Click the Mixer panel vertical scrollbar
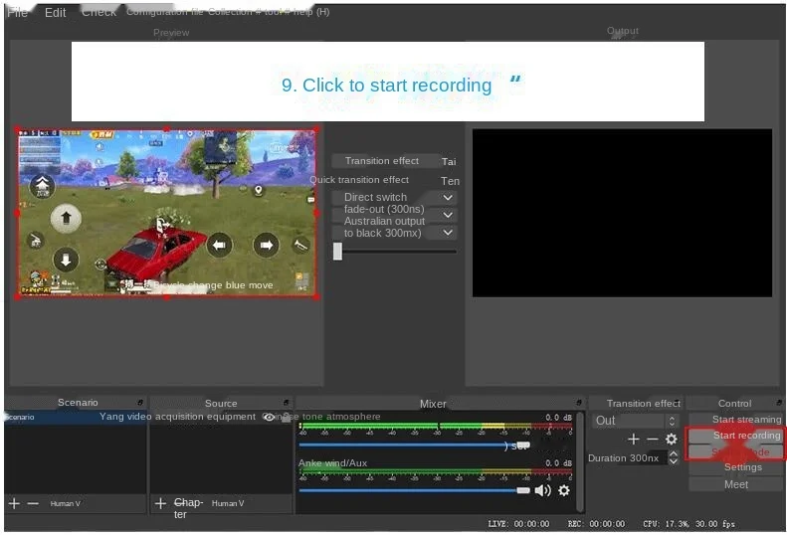Viewport: 787px width, 535px height. tap(580, 461)
